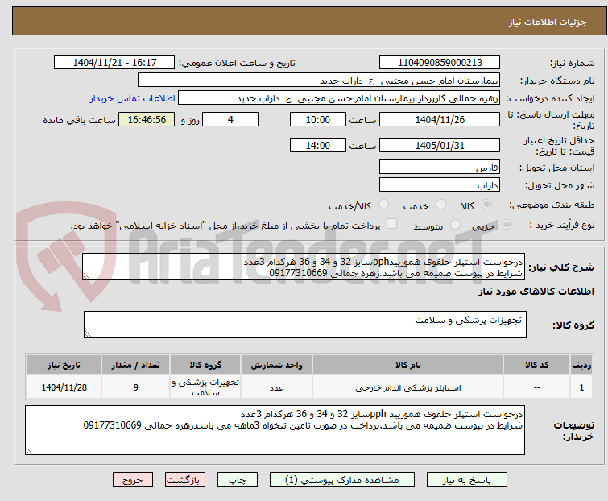Click the resize handle of شرح کلی نیاز box

coord(86,276)
